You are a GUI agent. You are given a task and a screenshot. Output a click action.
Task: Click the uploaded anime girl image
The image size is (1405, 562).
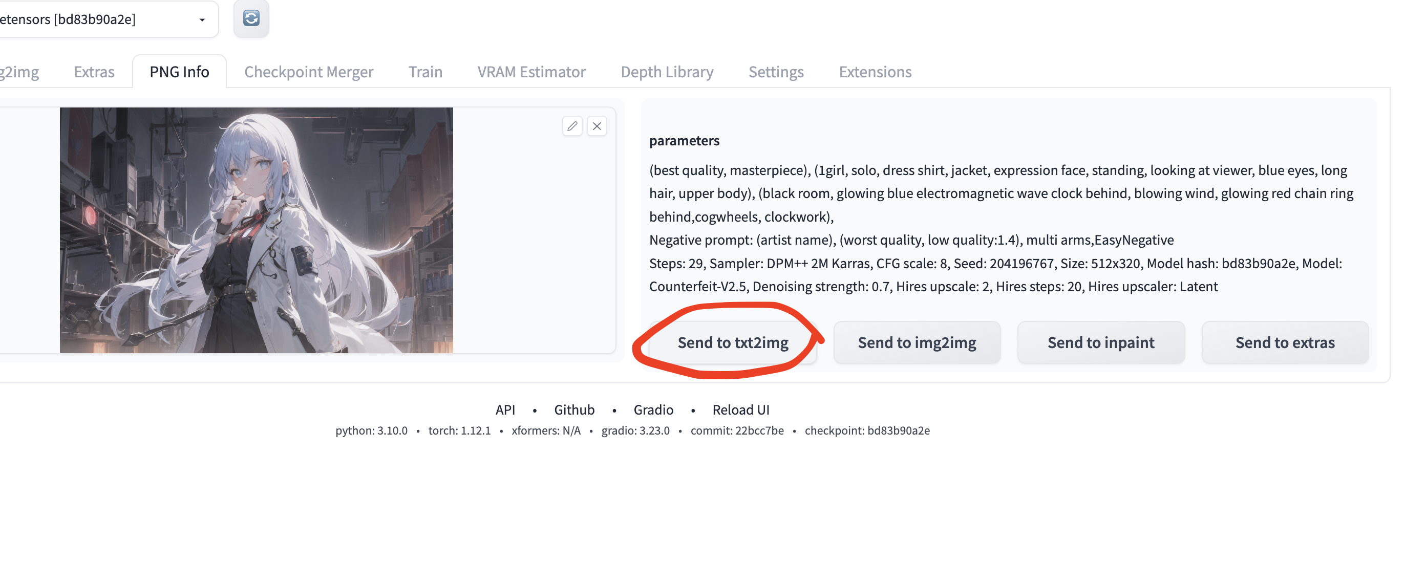click(256, 229)
